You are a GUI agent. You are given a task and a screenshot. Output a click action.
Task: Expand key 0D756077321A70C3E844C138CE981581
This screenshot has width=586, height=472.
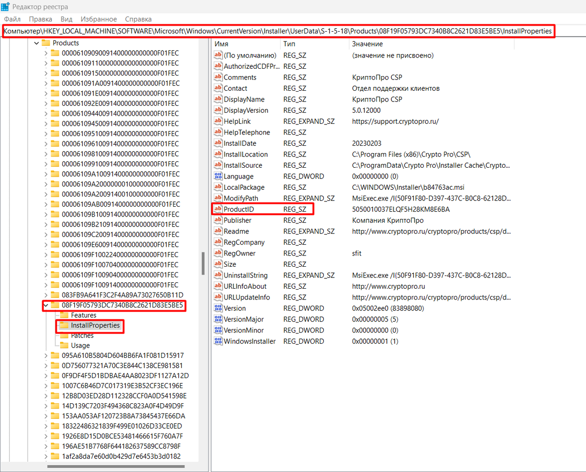[46, 366]
